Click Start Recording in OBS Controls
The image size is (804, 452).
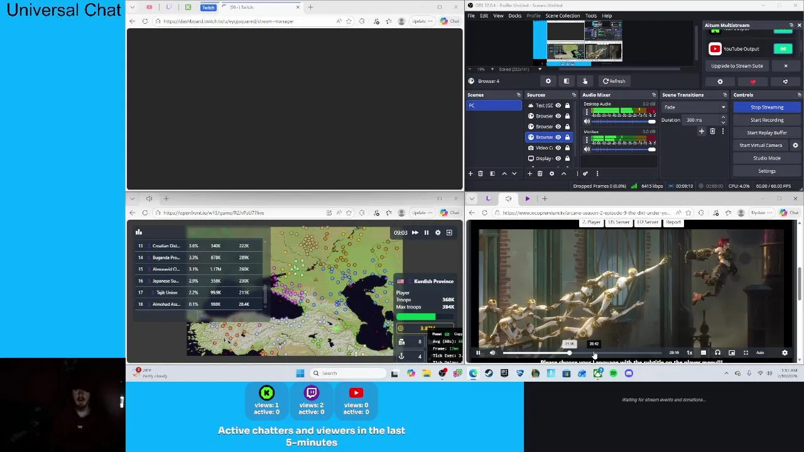[767, 120]
